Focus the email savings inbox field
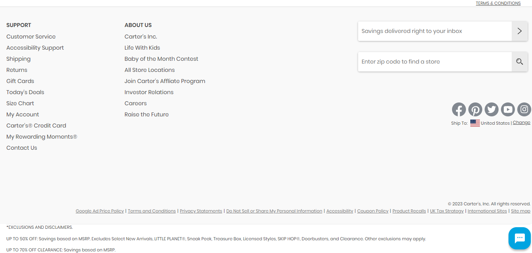Viewport: 532px width, 253px height. (435, 31)
